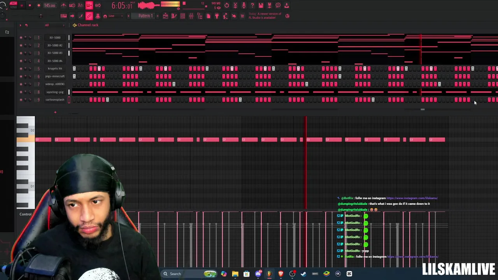Mute channel 2 XV-5080 #2
Viewport: 498px width, 280px height.
(21, 45)
